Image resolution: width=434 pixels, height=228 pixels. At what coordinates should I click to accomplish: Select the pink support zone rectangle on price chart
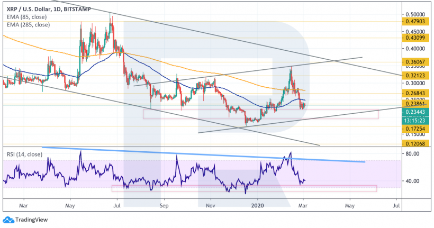(x=260, y=114)
